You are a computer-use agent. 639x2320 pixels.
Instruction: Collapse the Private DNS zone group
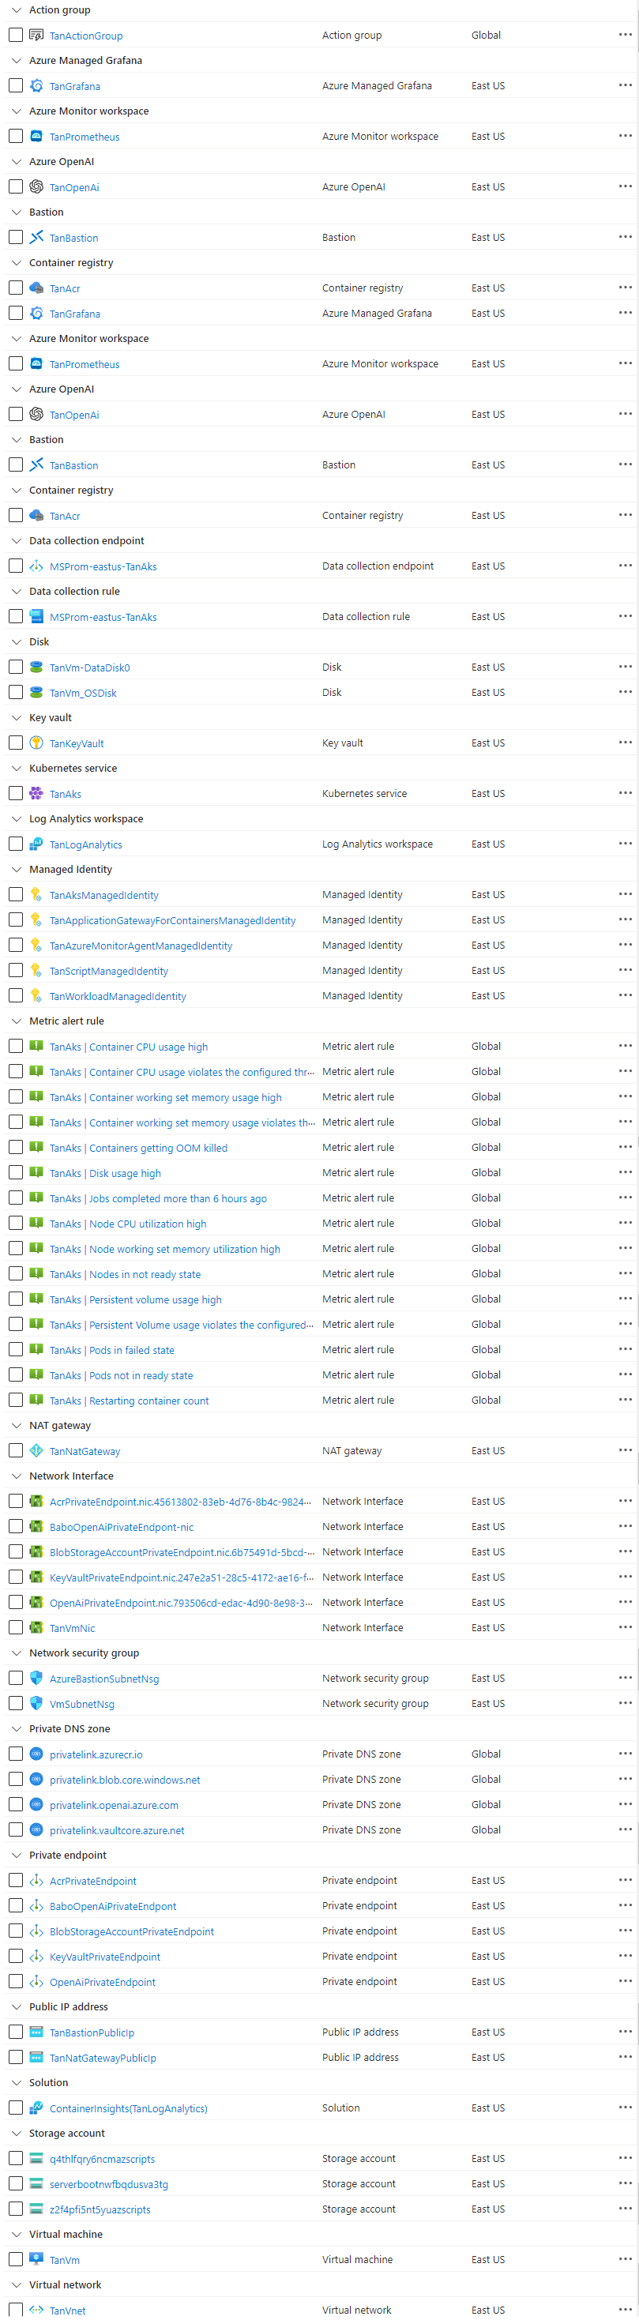[17, 1728]
